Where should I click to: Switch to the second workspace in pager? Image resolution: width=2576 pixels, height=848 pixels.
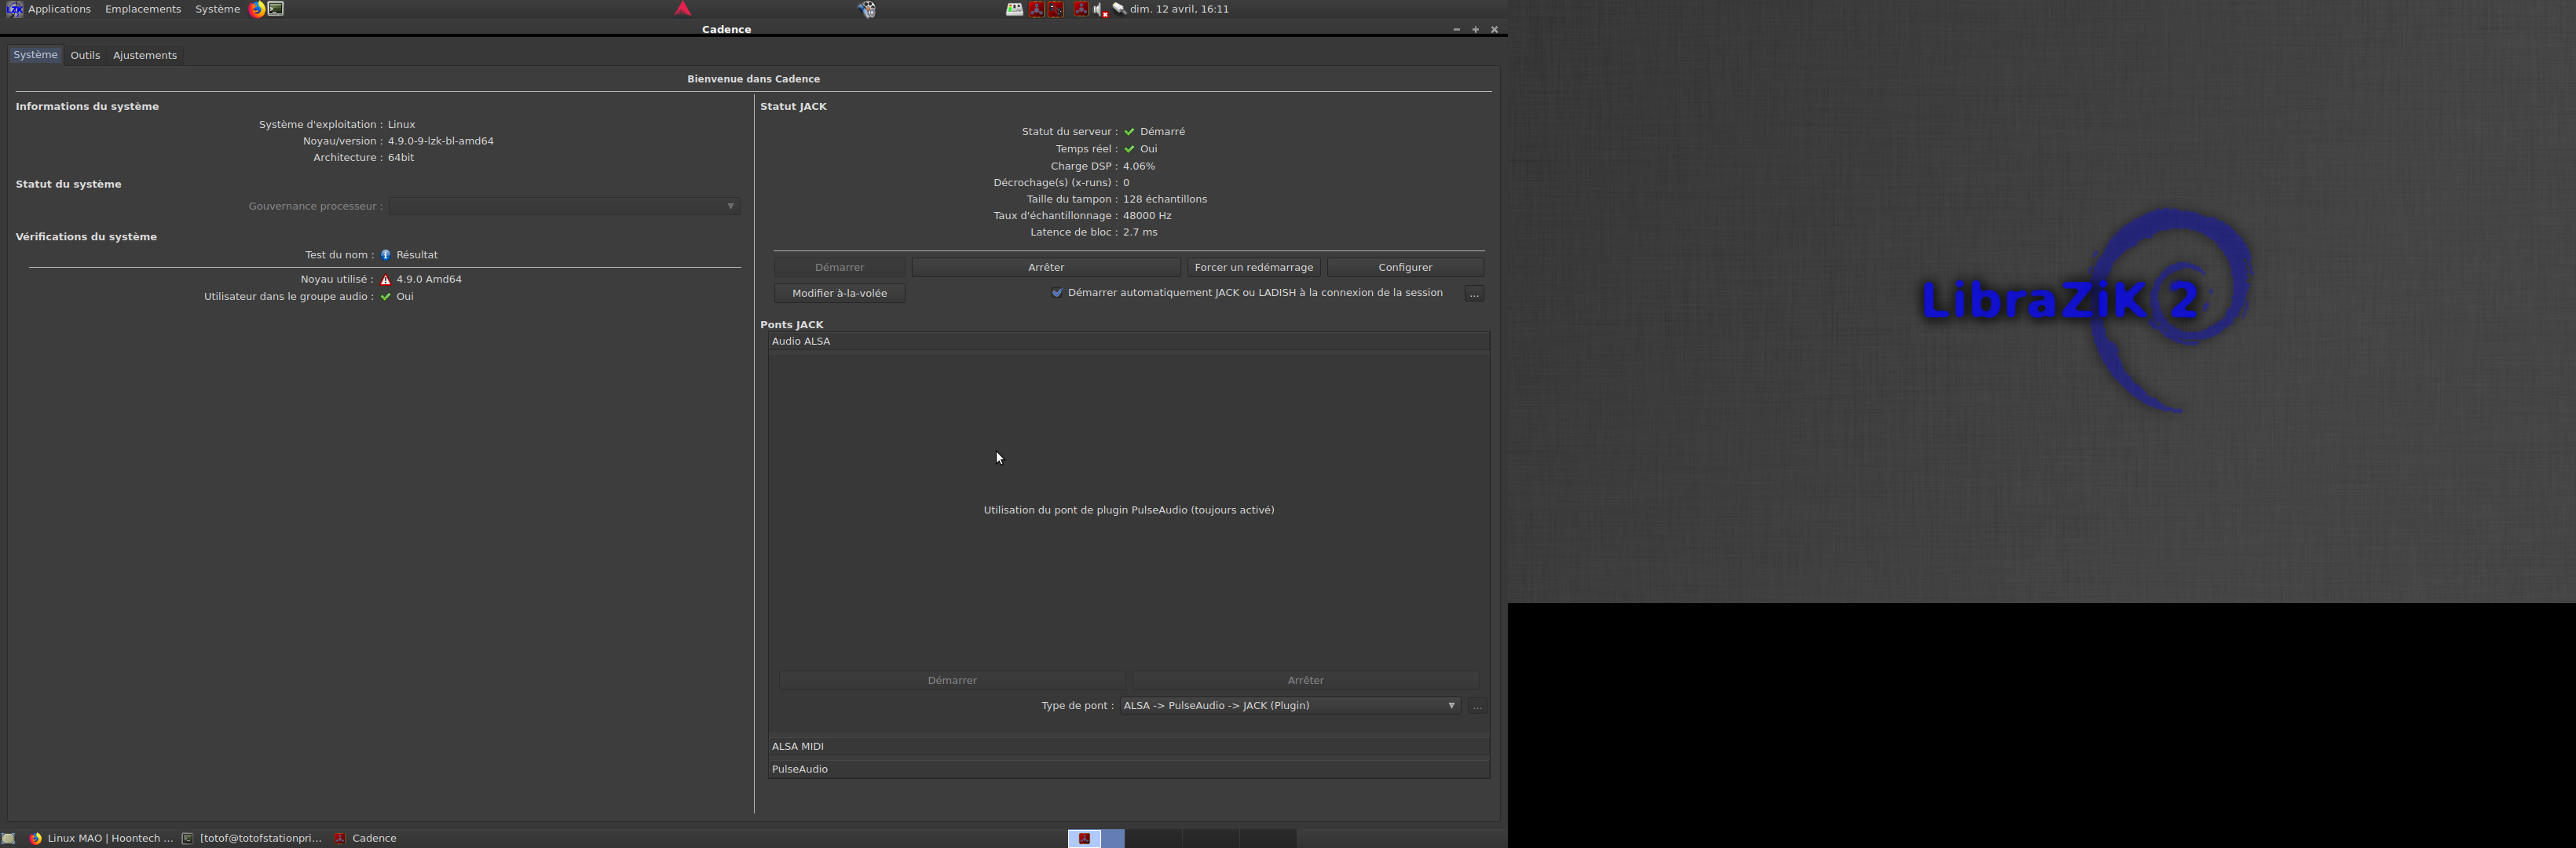tap(1154, 838)
